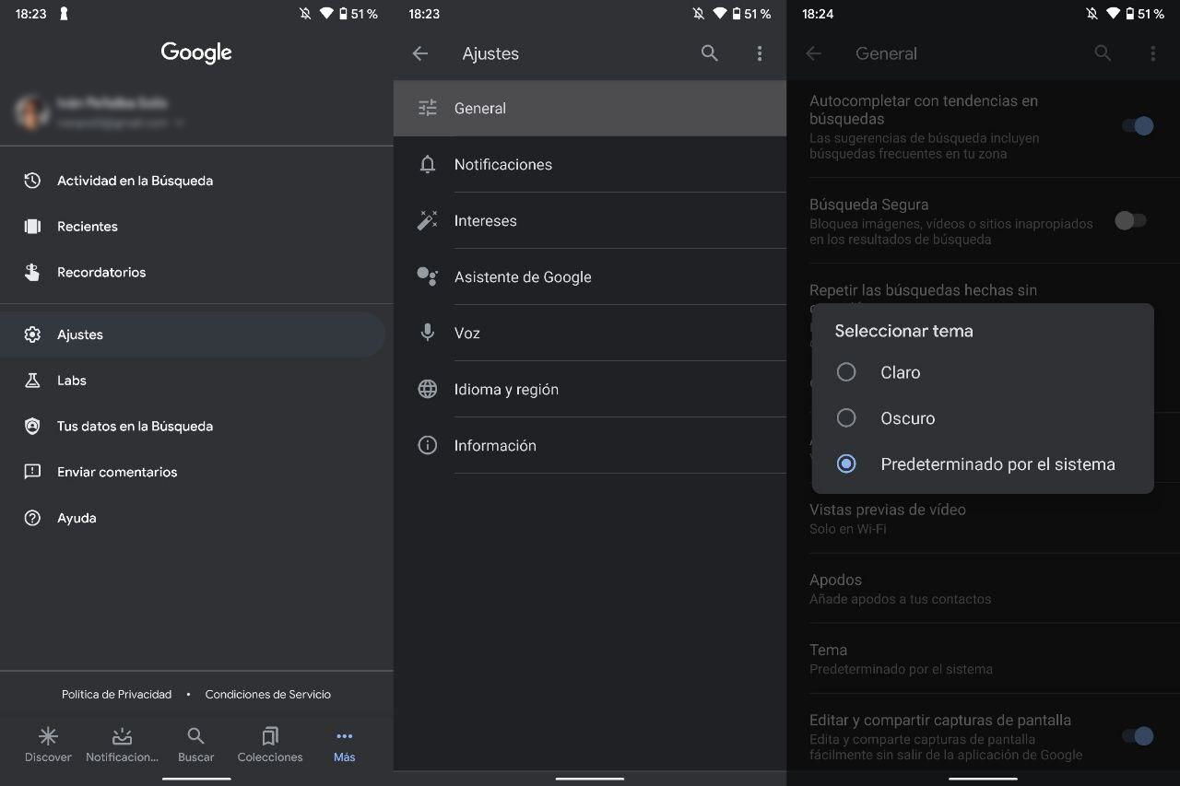Open Información settings row

coord(590,445)
